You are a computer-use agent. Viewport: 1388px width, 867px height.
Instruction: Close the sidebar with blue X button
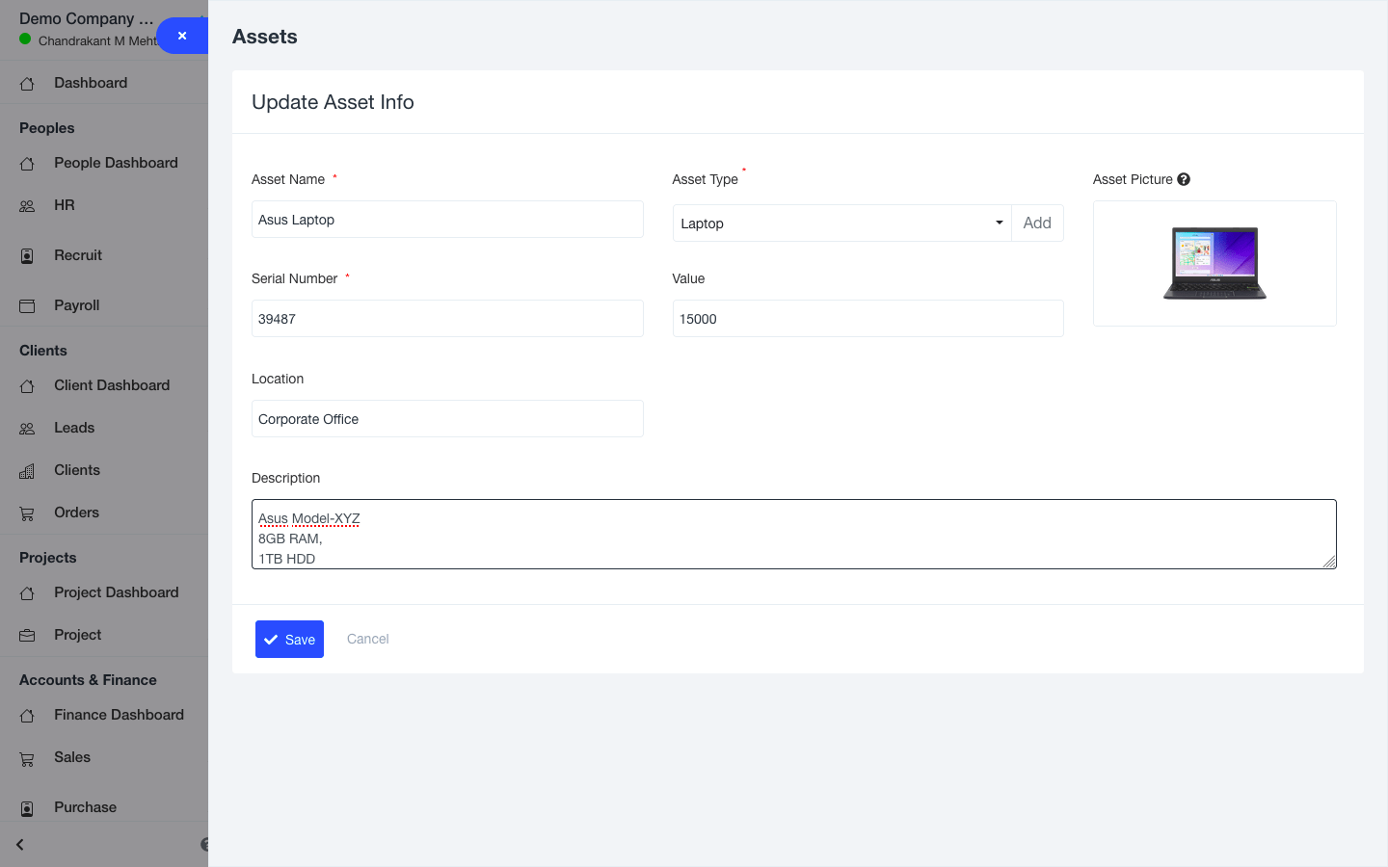(182, 36)
